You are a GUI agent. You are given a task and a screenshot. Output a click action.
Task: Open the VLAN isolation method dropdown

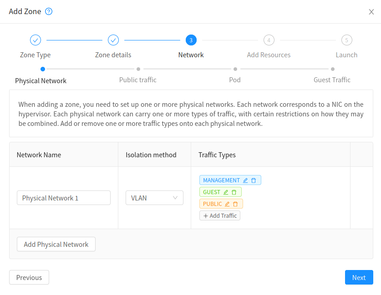[x=154, y=198]
